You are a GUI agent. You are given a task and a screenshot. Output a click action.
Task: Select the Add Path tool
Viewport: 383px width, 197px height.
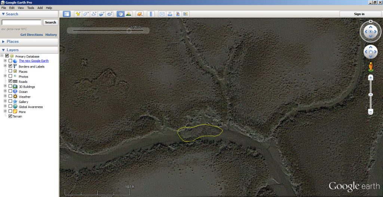[x=94, y=14]
